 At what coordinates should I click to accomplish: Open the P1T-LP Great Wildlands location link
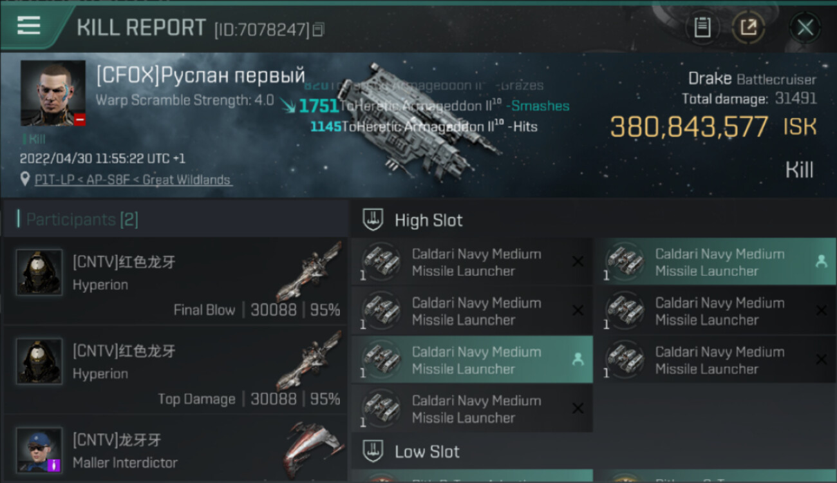(133, 180)
